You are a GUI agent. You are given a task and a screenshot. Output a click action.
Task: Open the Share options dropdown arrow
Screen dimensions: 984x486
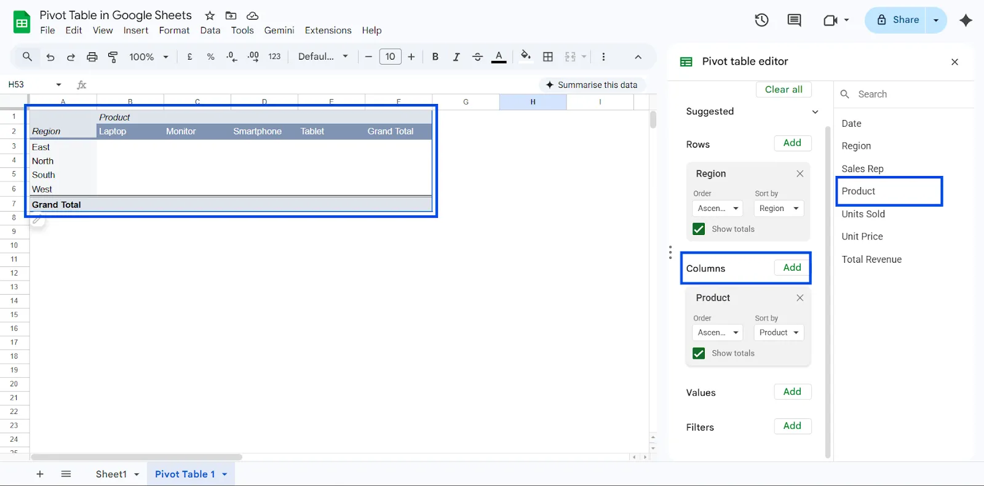point(936,20)
